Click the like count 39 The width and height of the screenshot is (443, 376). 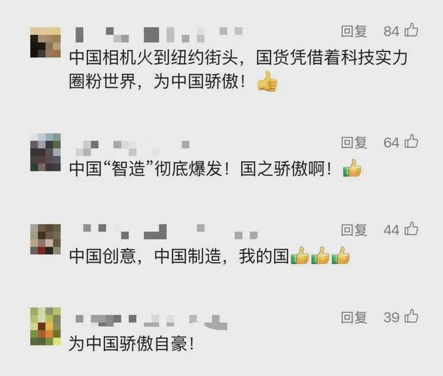pyautogui.click(x=391, y=317)
